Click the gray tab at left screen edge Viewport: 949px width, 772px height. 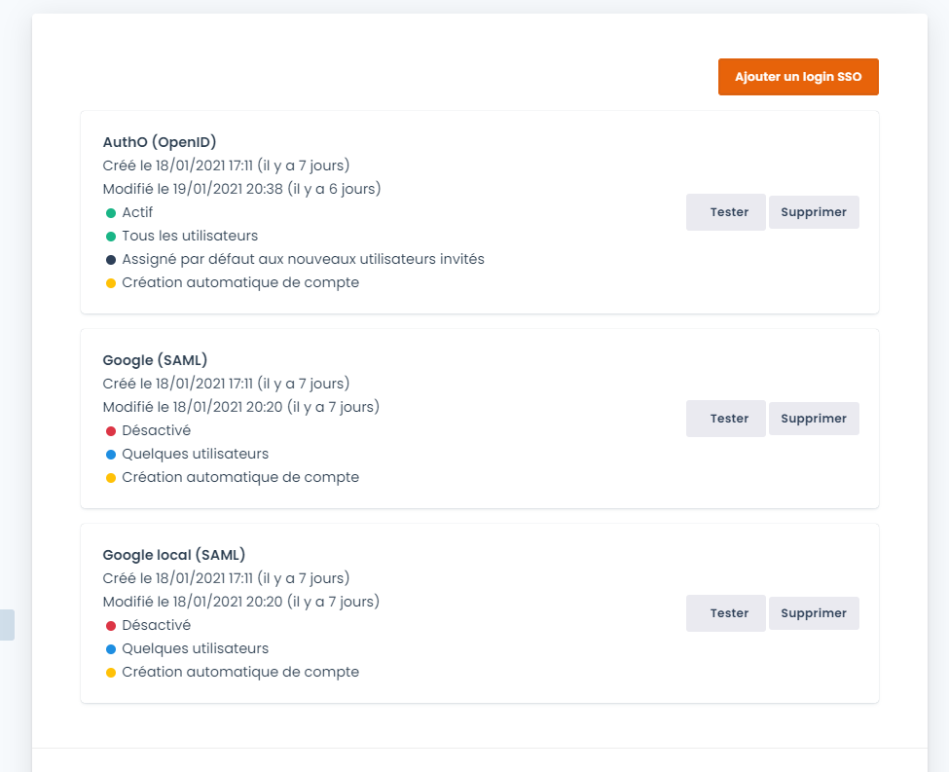coord(7,625)
